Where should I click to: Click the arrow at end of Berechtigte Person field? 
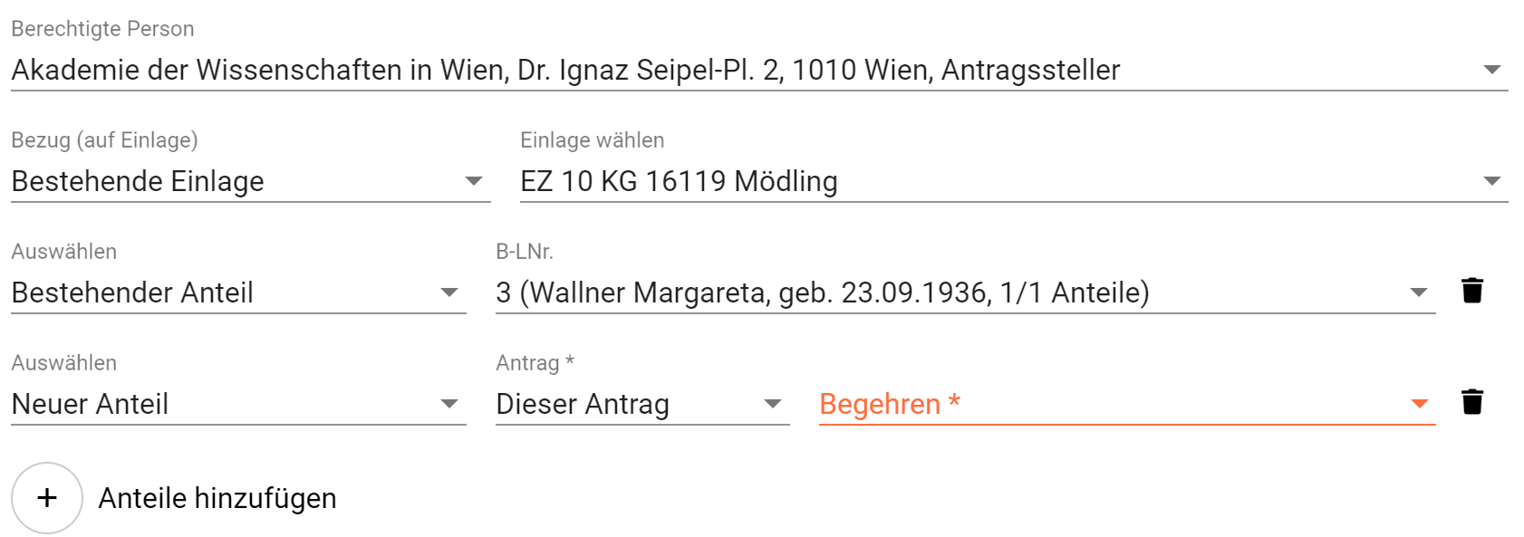(1492, 70)
